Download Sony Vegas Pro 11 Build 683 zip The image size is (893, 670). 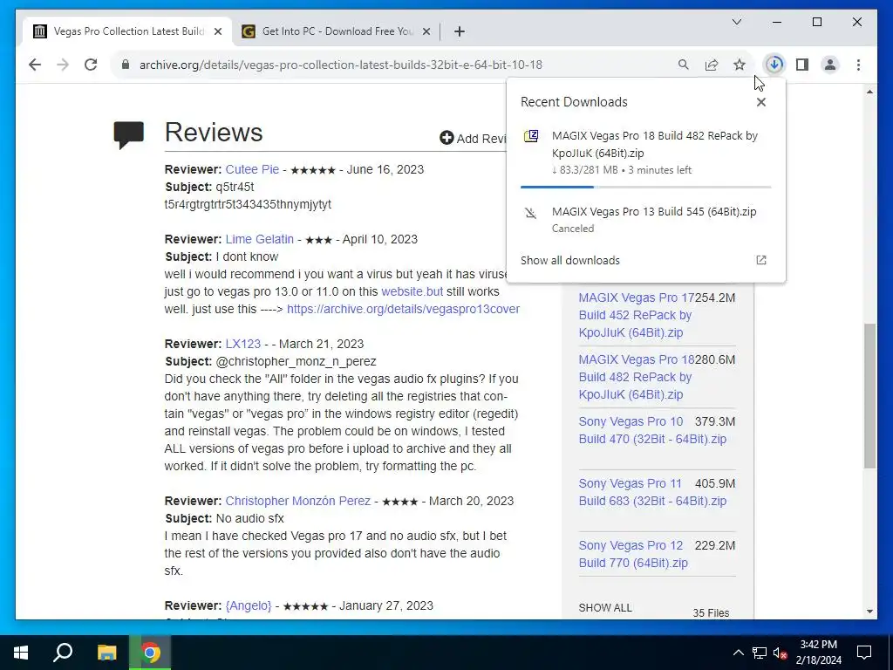(x=652, y=492)
